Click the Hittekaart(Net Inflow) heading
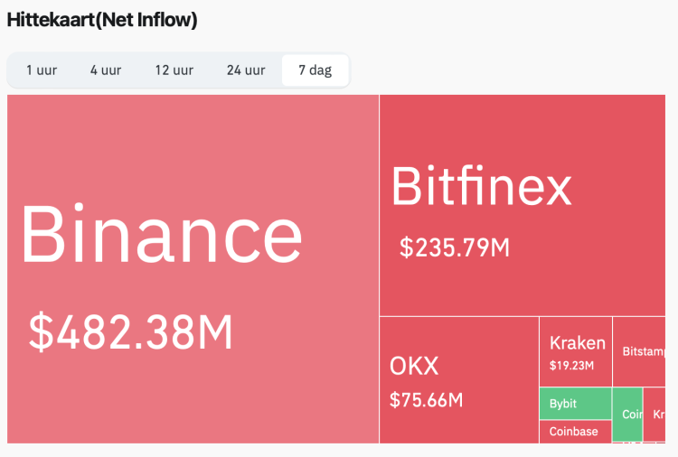Screen dimensions: 678x457 102,19
